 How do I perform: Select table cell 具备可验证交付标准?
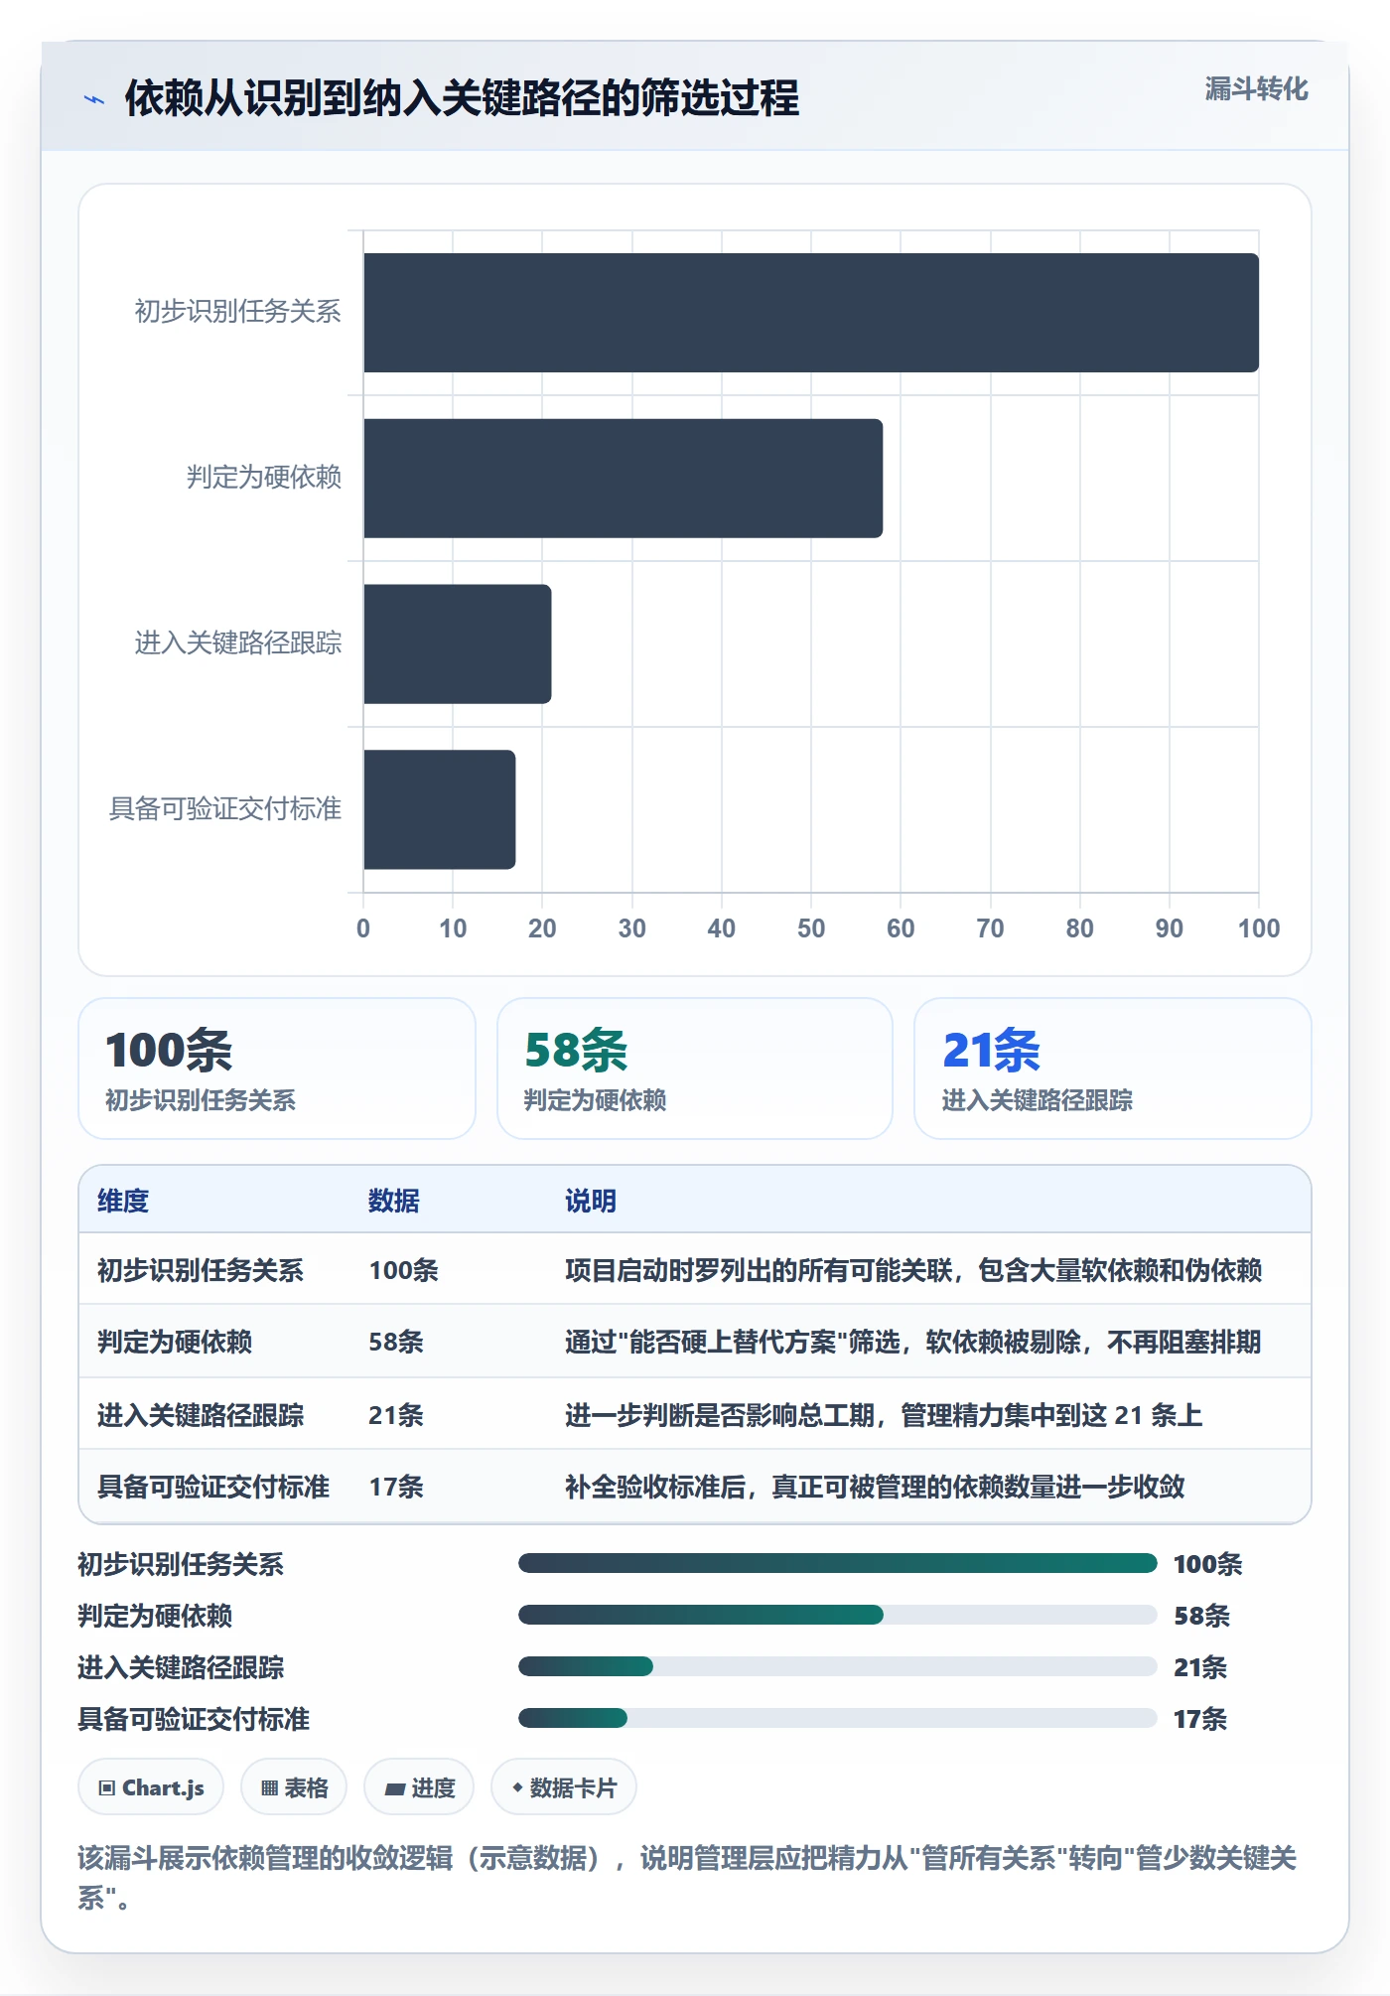coord(213,1487)
